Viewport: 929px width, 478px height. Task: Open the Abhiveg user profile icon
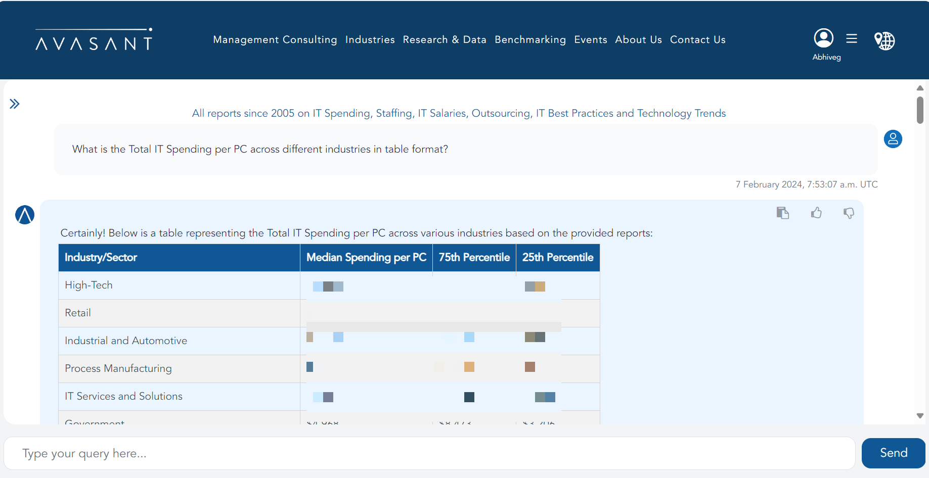pos(823,38)
